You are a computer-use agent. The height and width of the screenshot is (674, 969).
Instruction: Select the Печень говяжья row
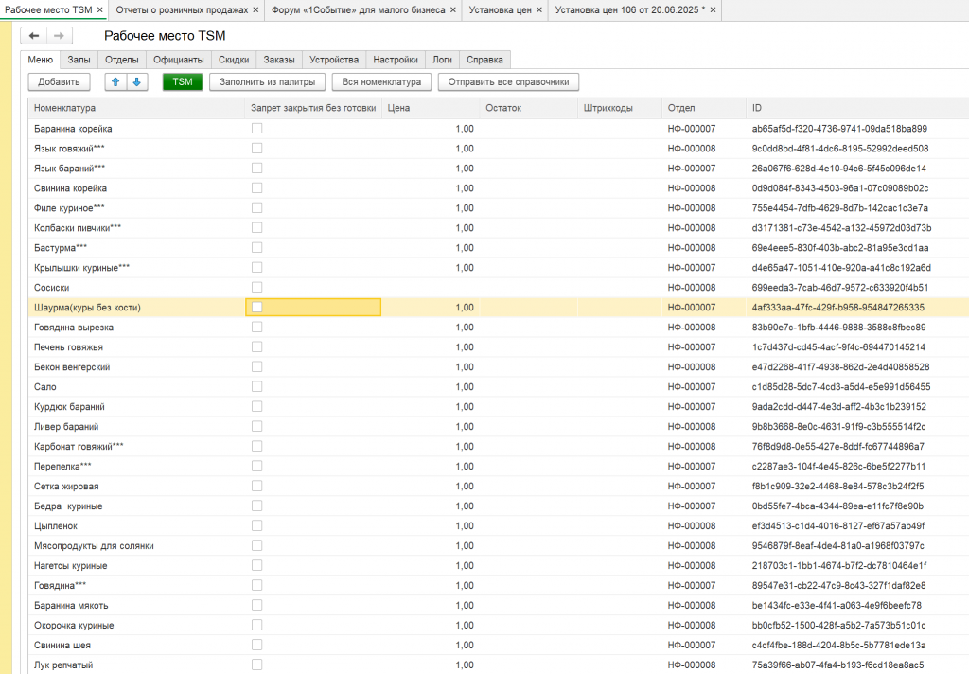click(x=499, y=346)
